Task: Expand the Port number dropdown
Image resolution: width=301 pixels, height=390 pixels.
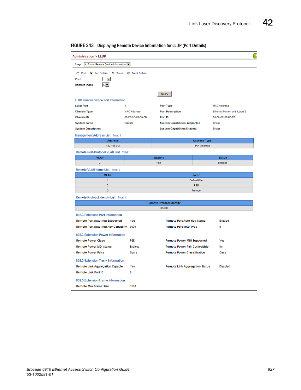Action: pos(109,79)
